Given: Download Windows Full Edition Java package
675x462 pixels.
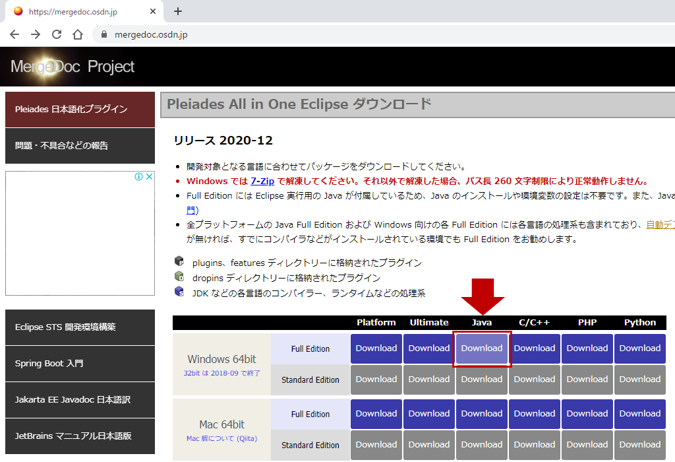Looking at the screenshot, I should coord(482,348).
